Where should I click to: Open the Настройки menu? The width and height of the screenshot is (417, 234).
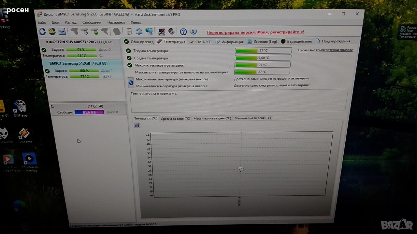pos(116,23)
